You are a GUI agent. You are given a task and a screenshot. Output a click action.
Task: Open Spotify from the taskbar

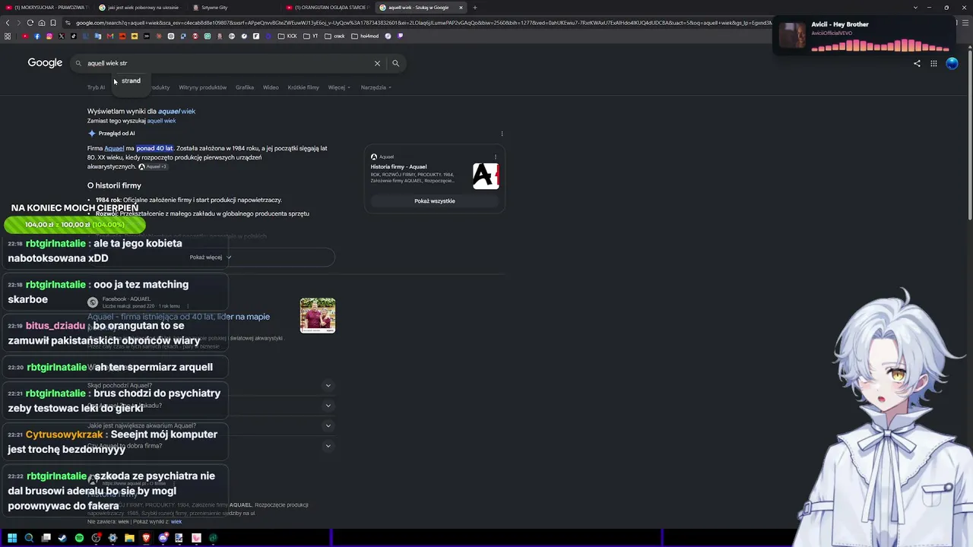coord(79,538)
